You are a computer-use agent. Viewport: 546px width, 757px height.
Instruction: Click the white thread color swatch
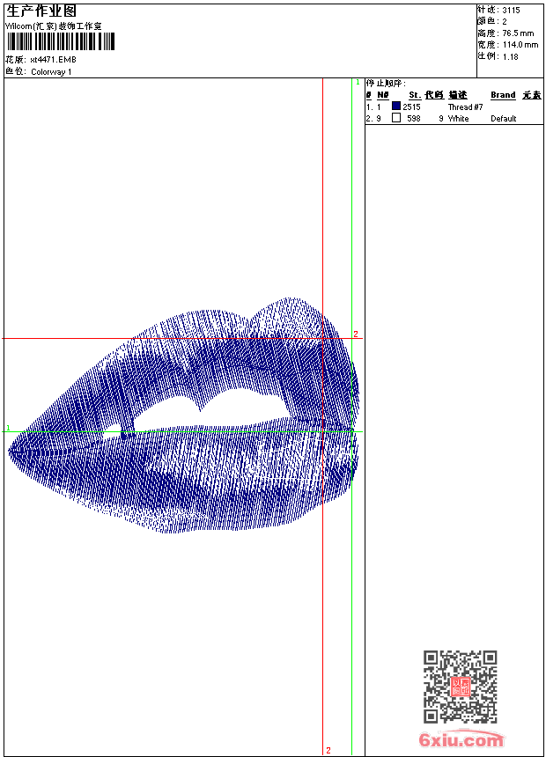click(396, 117)
